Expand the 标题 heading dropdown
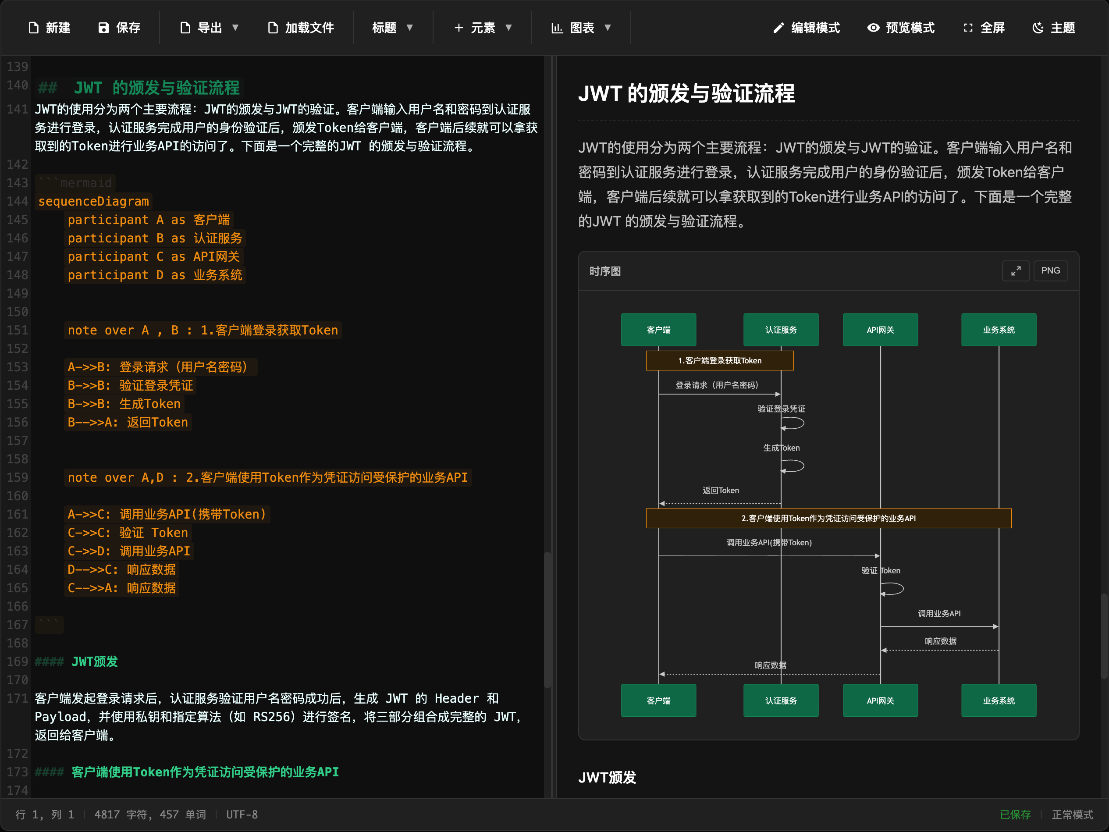Viewport: 1109px width, 832px height. [409, 28]
